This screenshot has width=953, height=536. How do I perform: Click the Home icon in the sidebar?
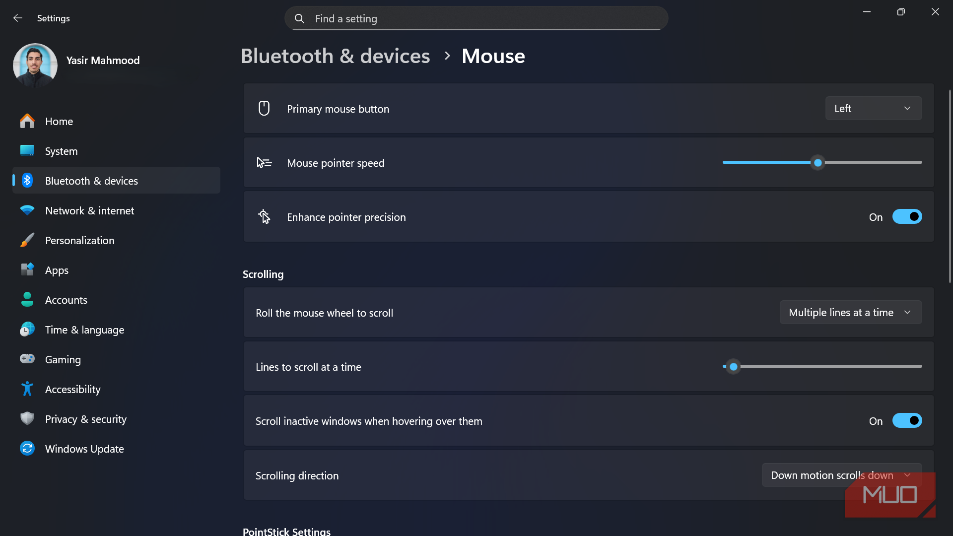click(27, 121)
